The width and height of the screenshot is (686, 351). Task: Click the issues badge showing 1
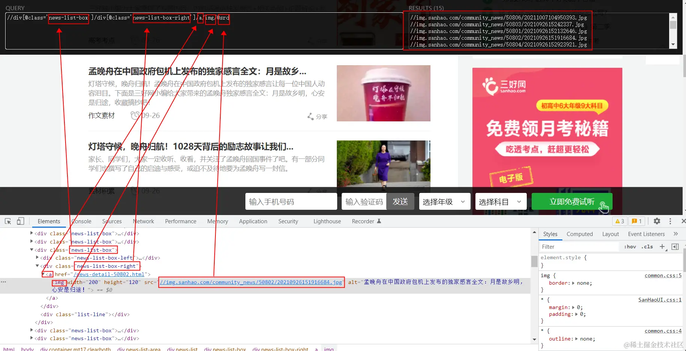(637, 221)
